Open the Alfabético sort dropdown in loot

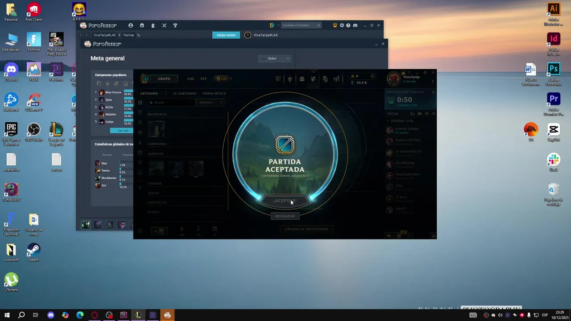(210, 103)
